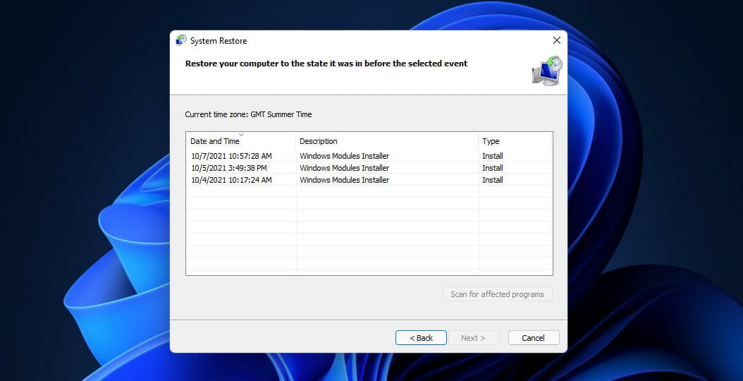Close the System Restore dialog

(557, 40)
